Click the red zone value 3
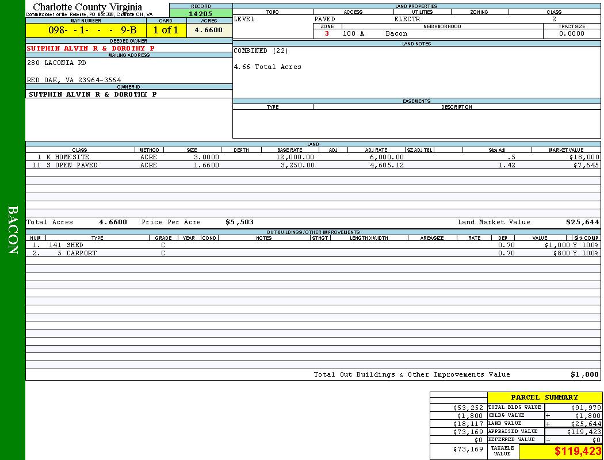 327,34
